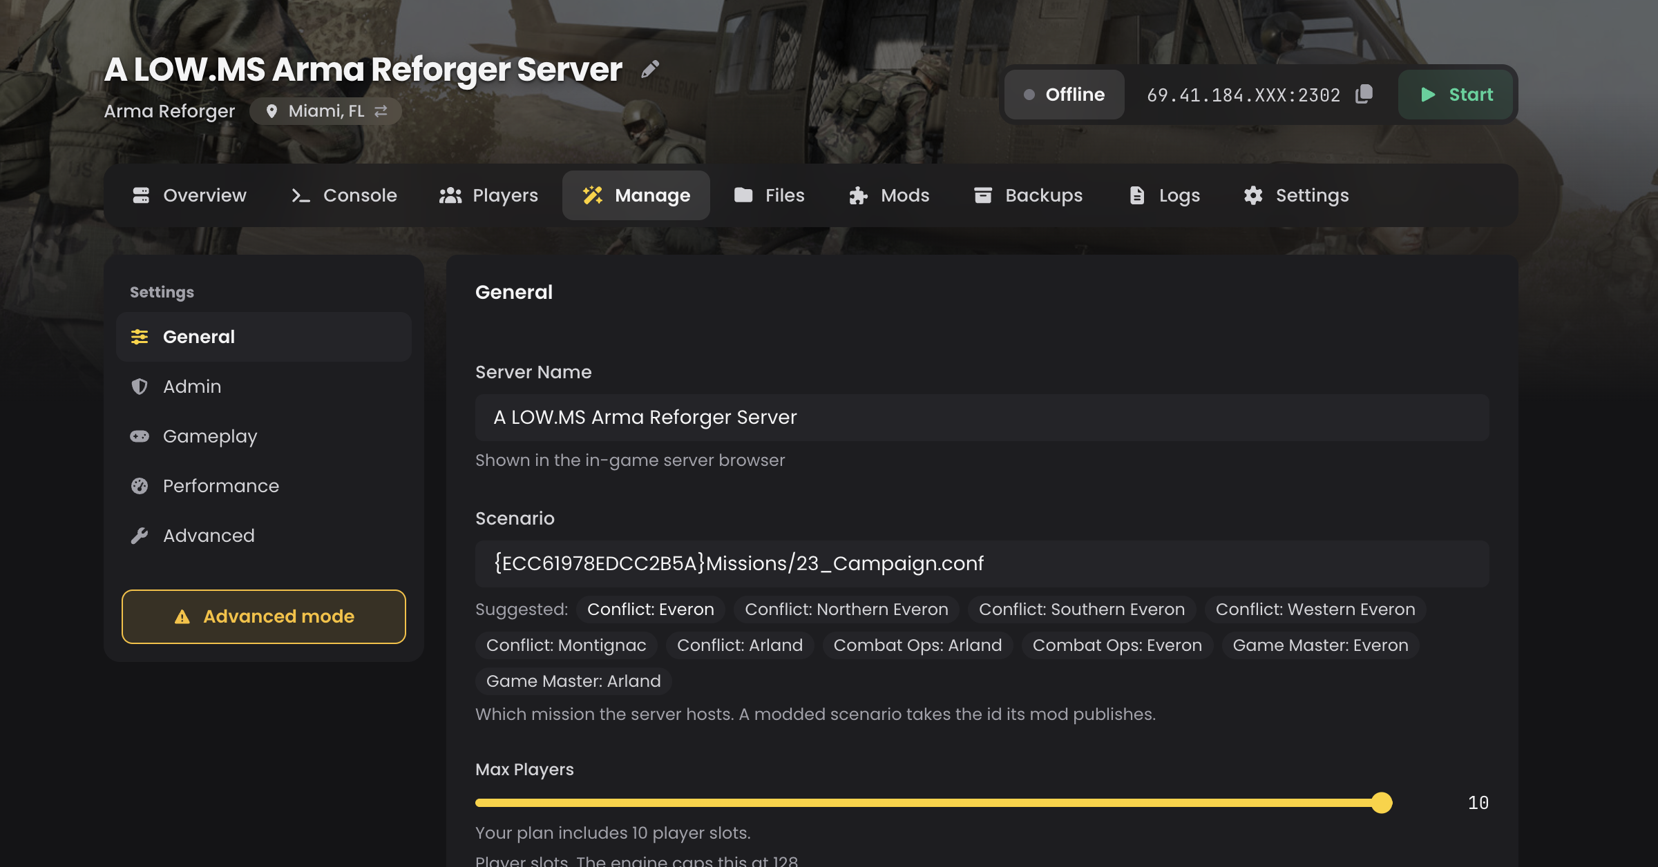This screenshot has height=867, width=1658.
Task: Choose Game Master: Arland scenario
Action: pos(573,681)
